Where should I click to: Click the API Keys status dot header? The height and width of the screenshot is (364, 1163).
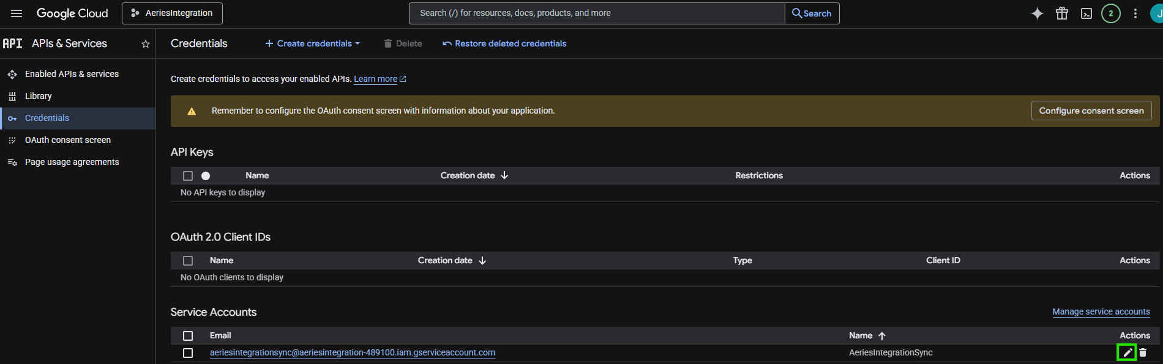[206, 176]
